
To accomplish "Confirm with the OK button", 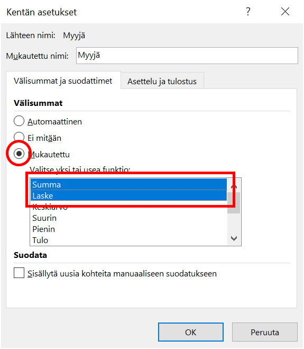I will point(191,332).
